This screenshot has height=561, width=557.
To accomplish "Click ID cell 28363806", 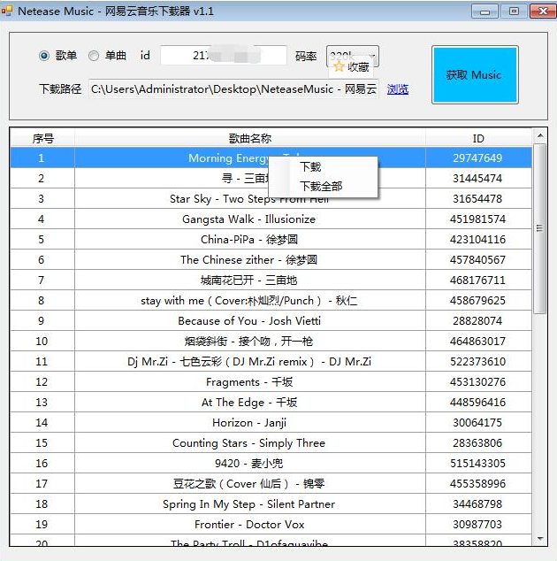I will [478, 443].
